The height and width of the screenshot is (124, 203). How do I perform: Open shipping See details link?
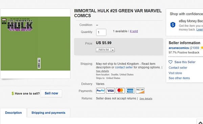tap(103, 71)
